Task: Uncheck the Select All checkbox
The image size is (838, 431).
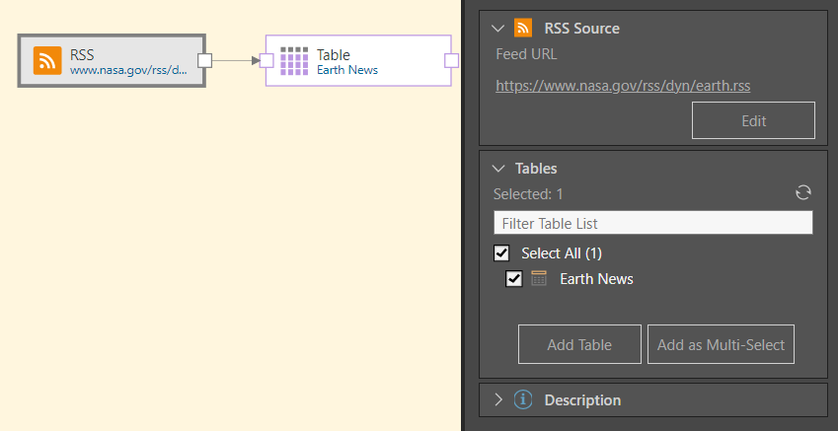Action: 501,253
